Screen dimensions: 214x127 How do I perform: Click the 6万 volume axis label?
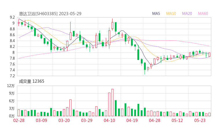[12, 101]
